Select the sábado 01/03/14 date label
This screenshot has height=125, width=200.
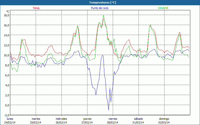tap(138, 120)
